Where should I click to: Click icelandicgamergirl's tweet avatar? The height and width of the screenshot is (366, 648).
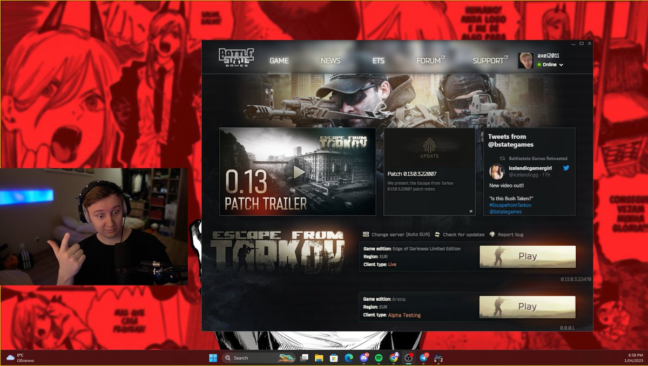[497, 172]
